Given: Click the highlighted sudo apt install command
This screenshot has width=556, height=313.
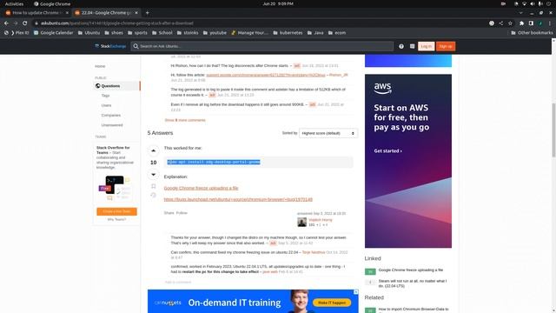Looking at the screenshot, I should coord(214,163).
